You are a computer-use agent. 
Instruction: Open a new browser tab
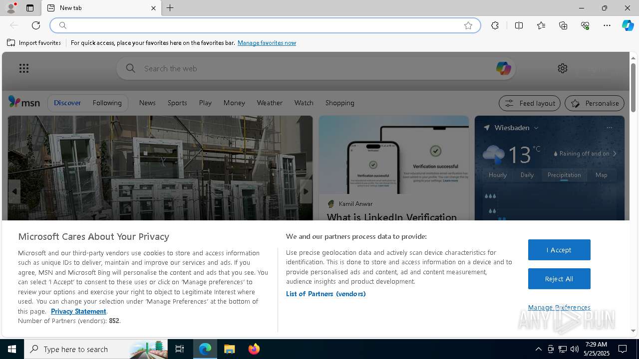click(x=170, y=8)
